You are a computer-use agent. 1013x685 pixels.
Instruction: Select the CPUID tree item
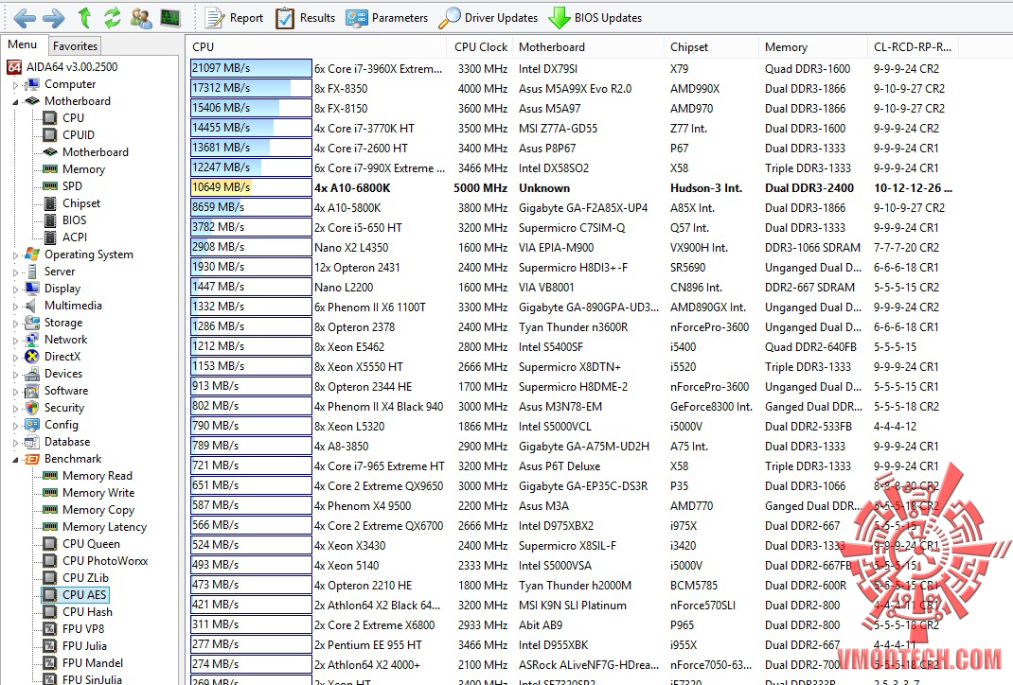tap(69, 135)
